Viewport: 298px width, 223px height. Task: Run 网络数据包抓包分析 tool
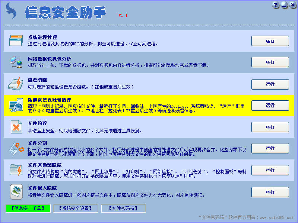[x=270, y=62]
